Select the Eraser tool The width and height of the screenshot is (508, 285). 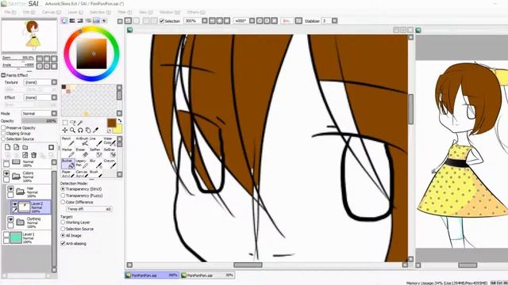click(x=82, y=153)
